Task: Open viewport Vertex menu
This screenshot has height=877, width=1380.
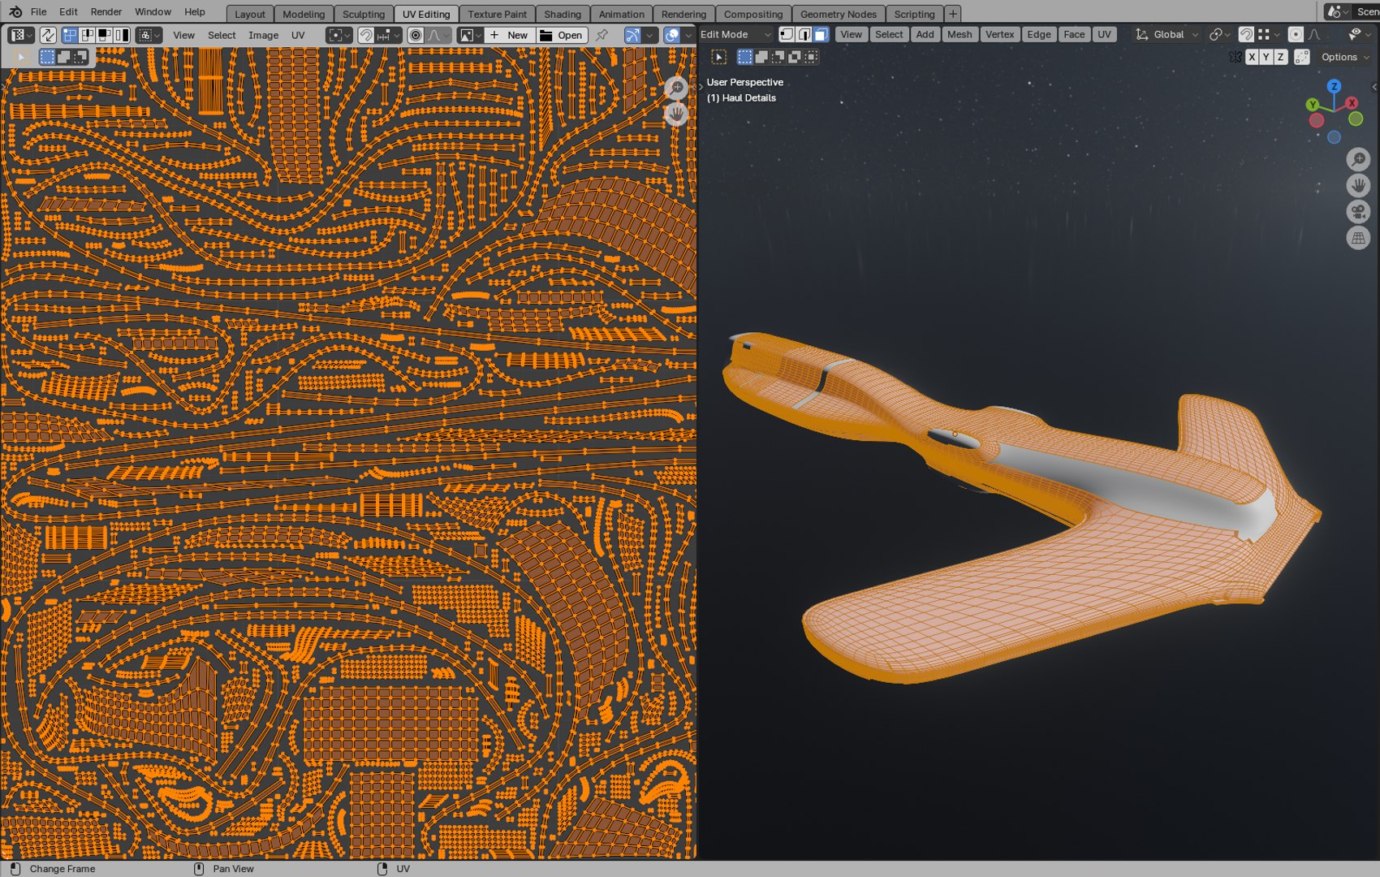Action: point(999,34)
